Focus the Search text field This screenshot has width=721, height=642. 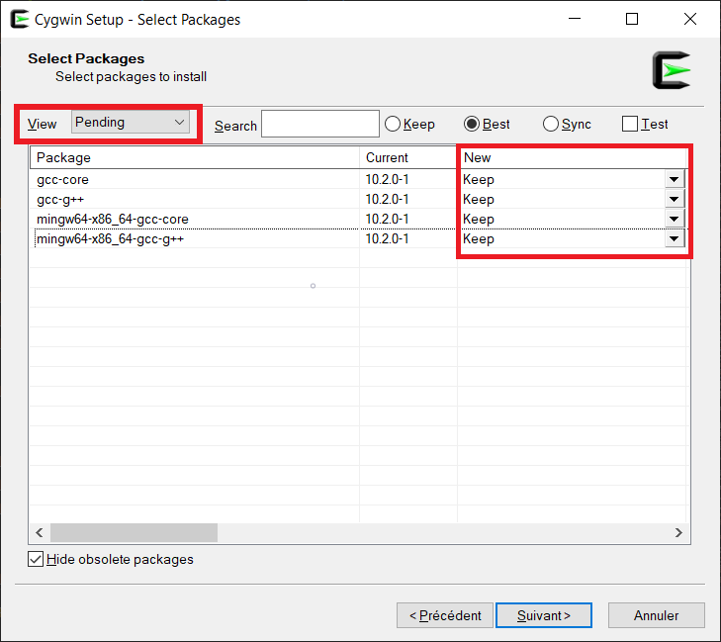pyautogui.click(x=320, y=124)
